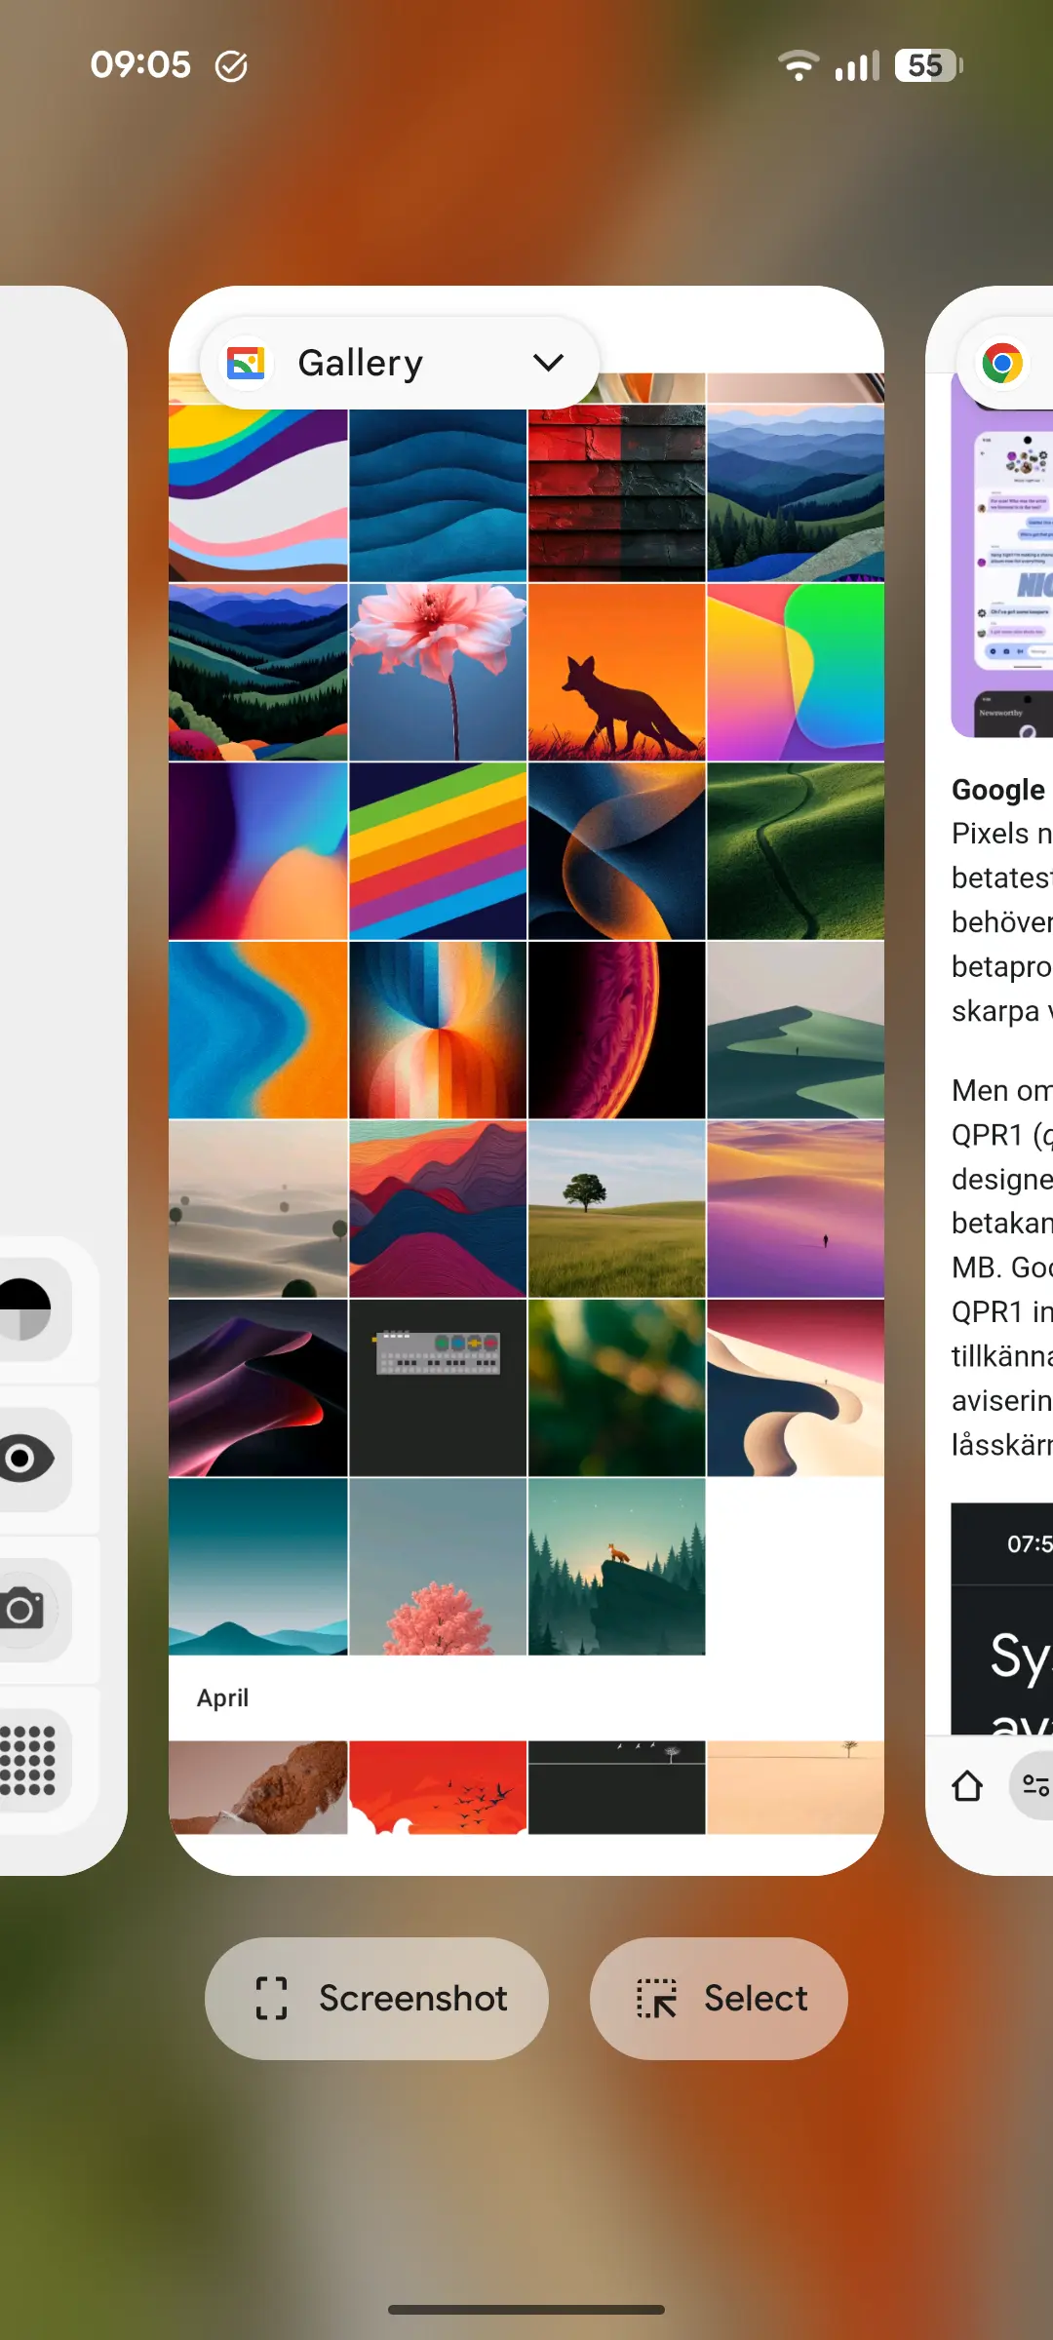Open the lone tree in meadow thumbnail
This screenshot has width=1053, height=2340.
tap(616, 1209)
